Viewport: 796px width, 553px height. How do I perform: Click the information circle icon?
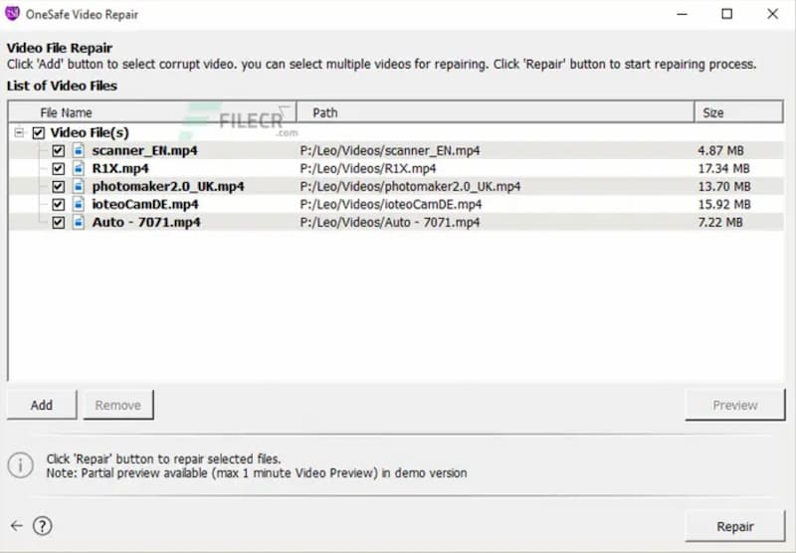click(x=20, y=465)
